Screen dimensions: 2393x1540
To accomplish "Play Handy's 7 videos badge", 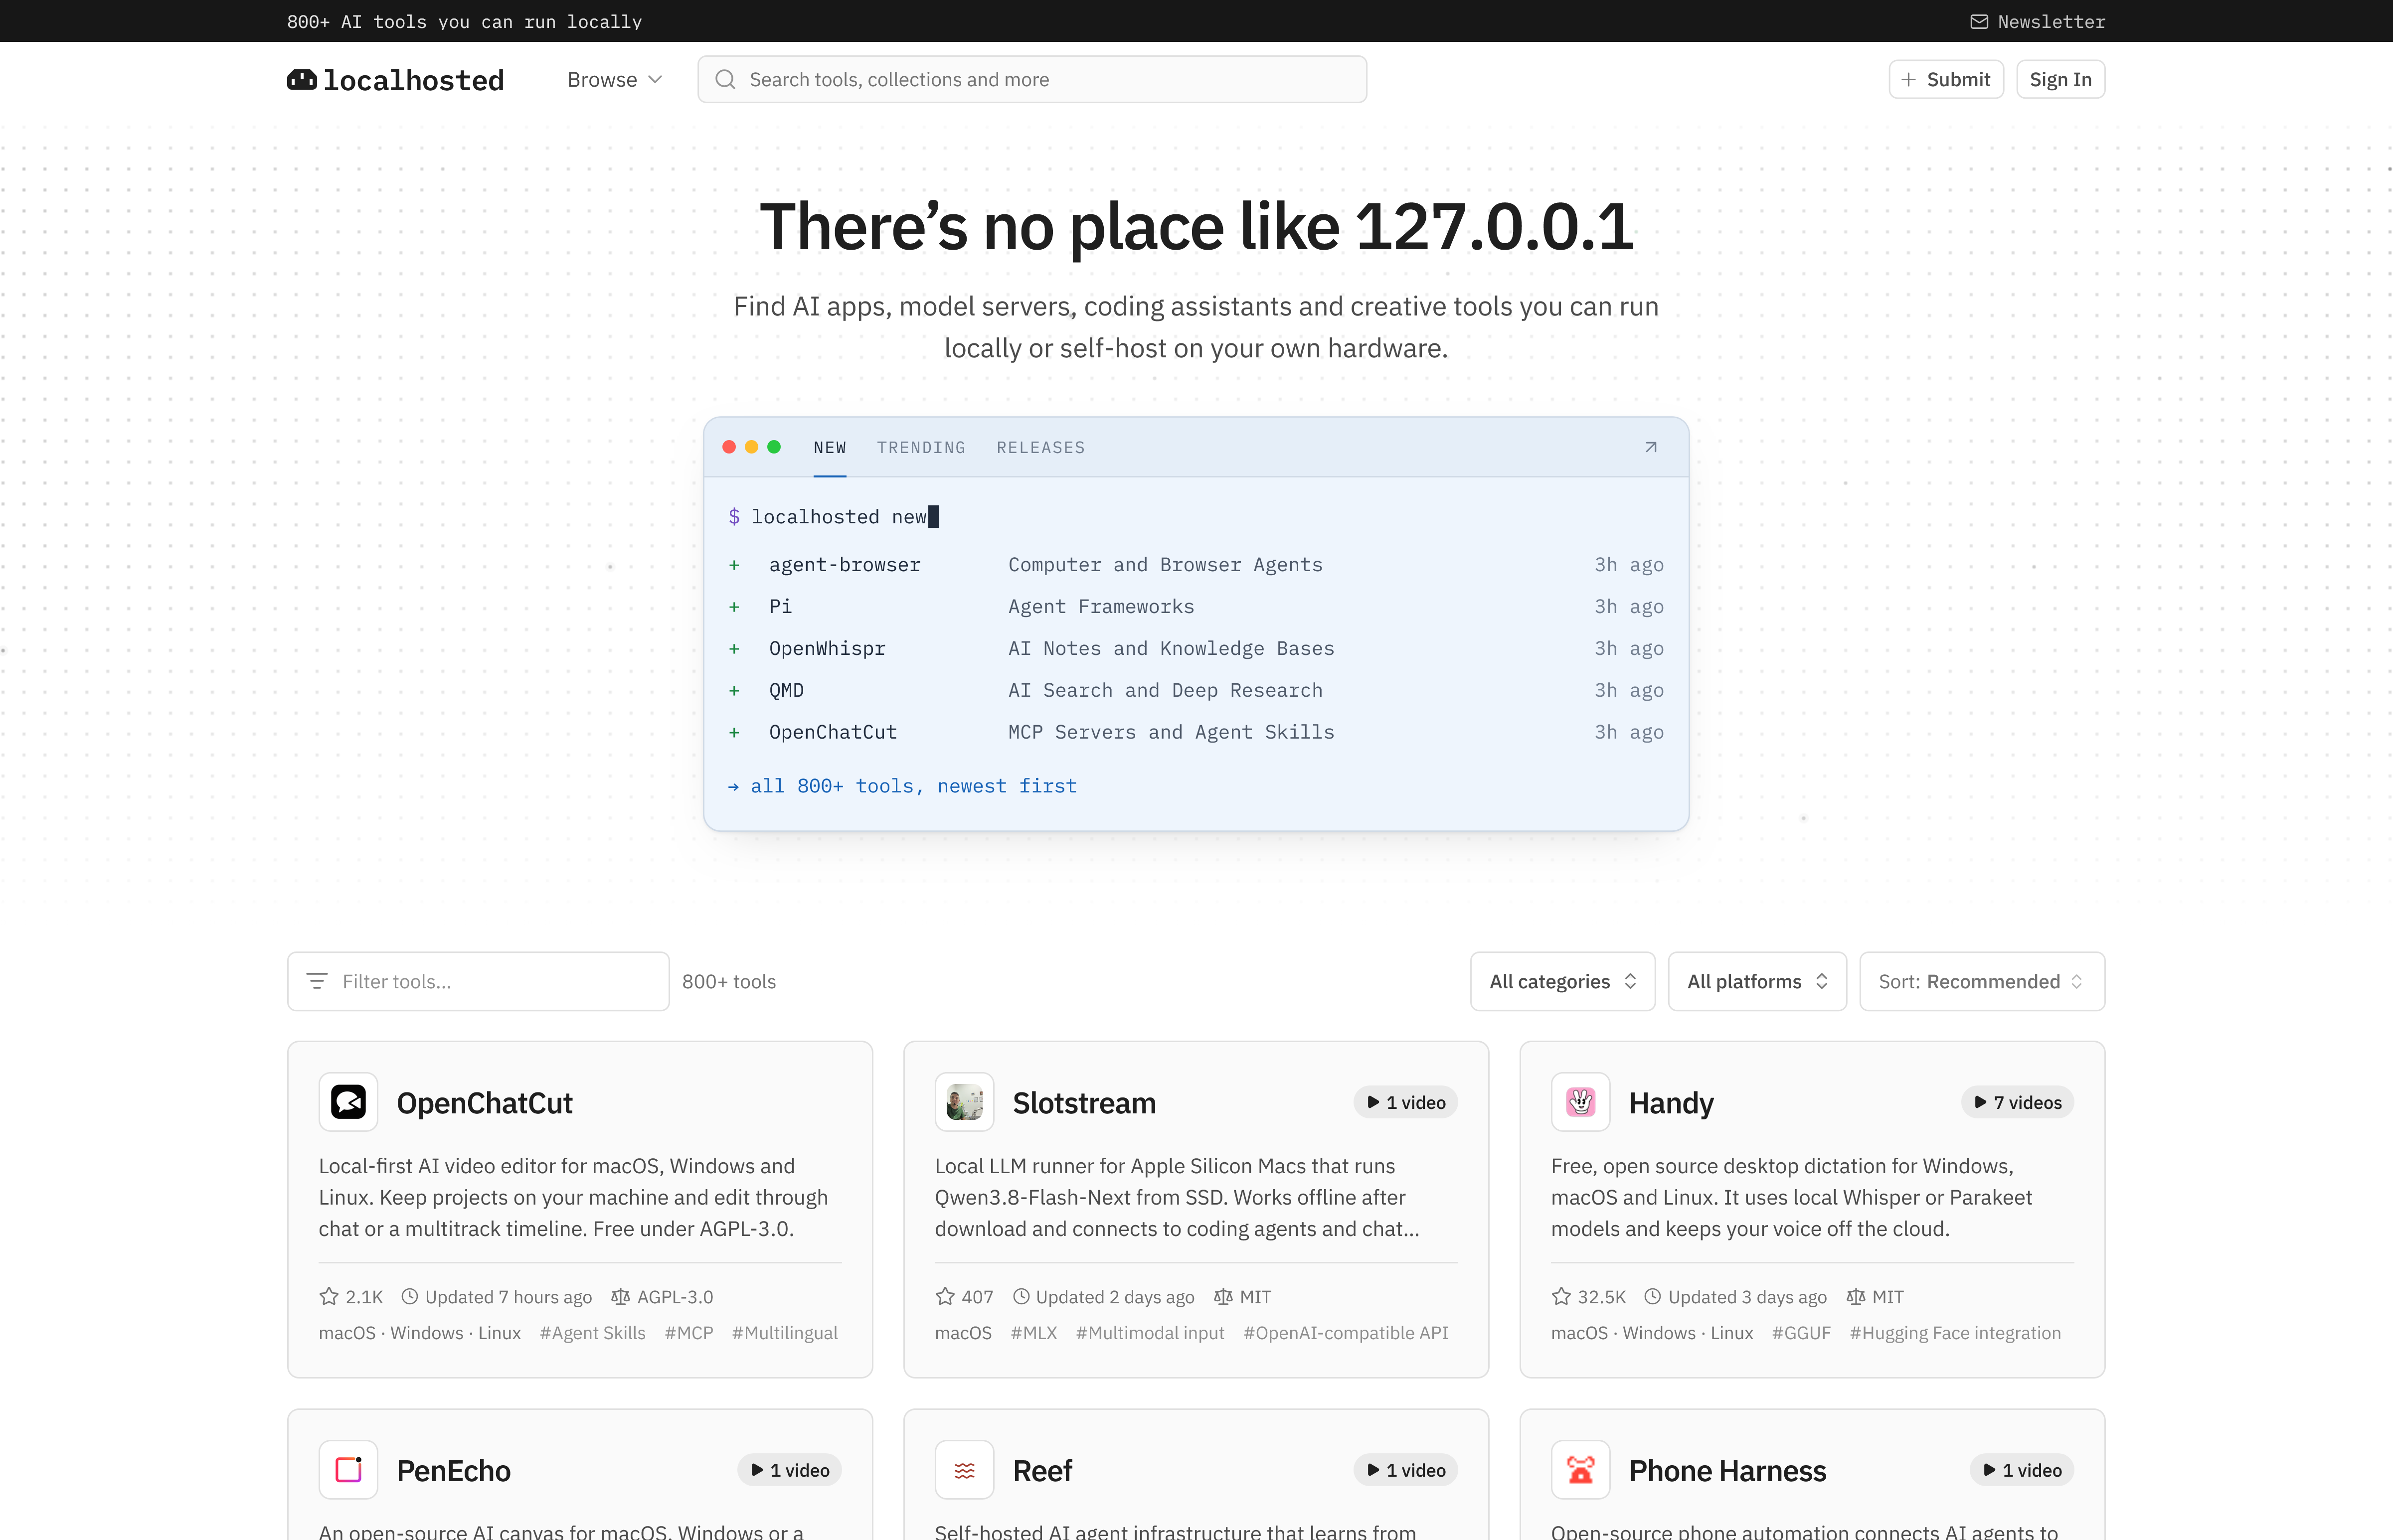I will point(2017,1102).
